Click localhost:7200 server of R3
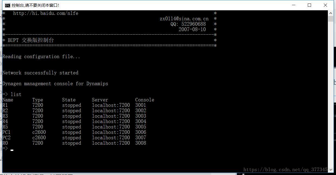Viewport: 336px width, 175px height. click(111, 116)
